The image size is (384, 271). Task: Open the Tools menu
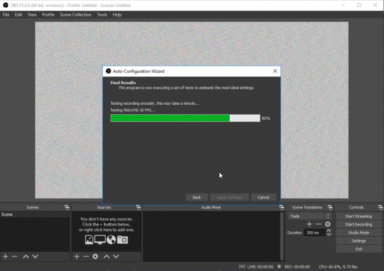pos(102,15)
